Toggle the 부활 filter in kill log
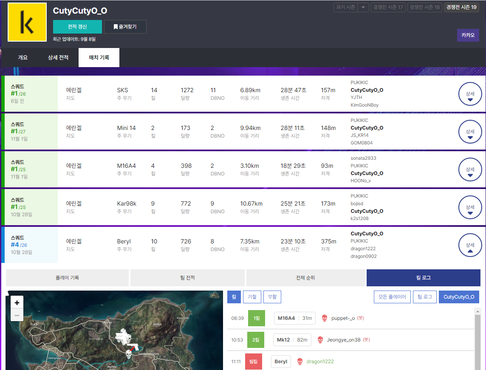486x370 pixels. tap(272, 297)
